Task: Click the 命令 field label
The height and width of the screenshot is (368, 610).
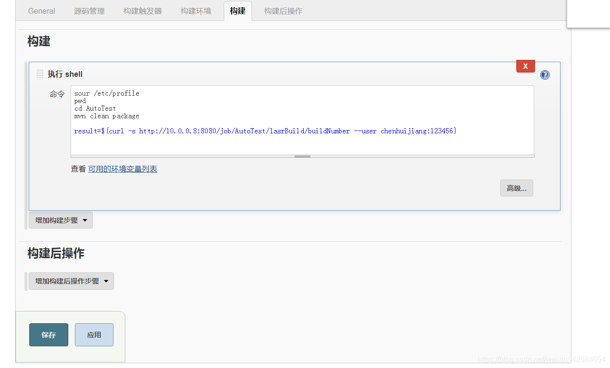Action: click(57, 94)
